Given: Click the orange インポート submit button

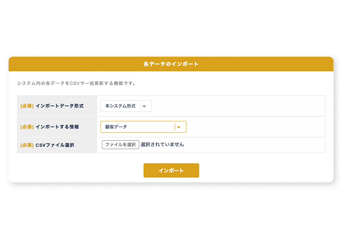Looking at the screenshot, I should pyautogui.click(x=171, y=170).
